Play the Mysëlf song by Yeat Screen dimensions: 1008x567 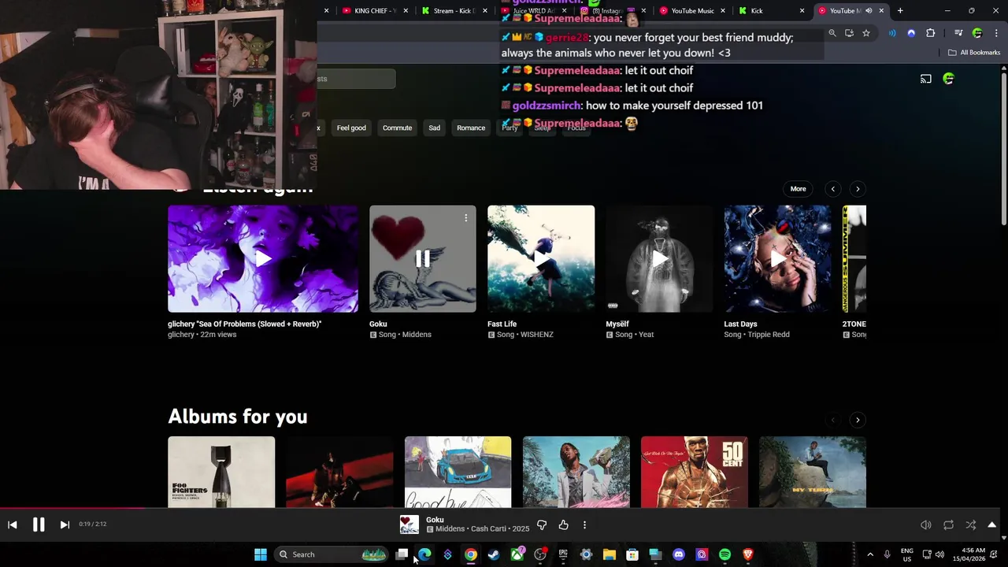(660, 258)
